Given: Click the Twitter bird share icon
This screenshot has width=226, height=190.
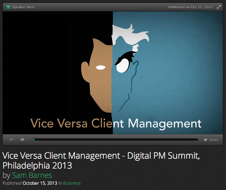Looking at the screenshot, I should coord(206,140).
